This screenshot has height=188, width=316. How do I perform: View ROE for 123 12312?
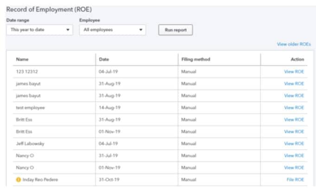[x=294, y=72]
